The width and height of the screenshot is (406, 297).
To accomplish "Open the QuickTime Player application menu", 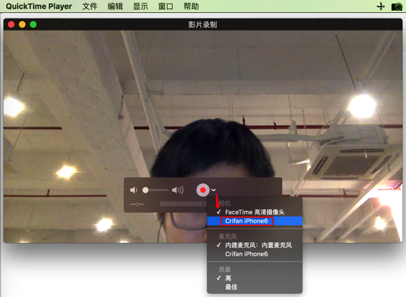I will point(39,6).
